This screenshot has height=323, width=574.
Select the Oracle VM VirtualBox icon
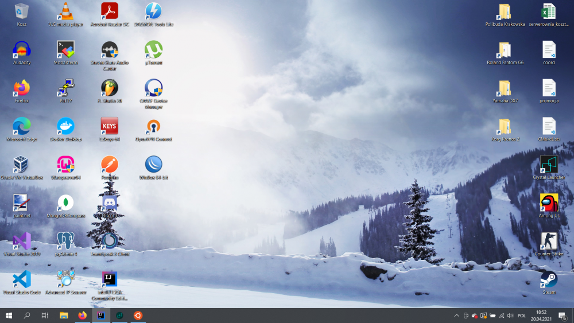point(22,165)
